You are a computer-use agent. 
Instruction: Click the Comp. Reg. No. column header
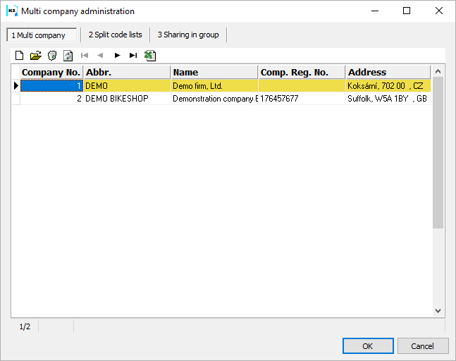[x=302, y=72]
